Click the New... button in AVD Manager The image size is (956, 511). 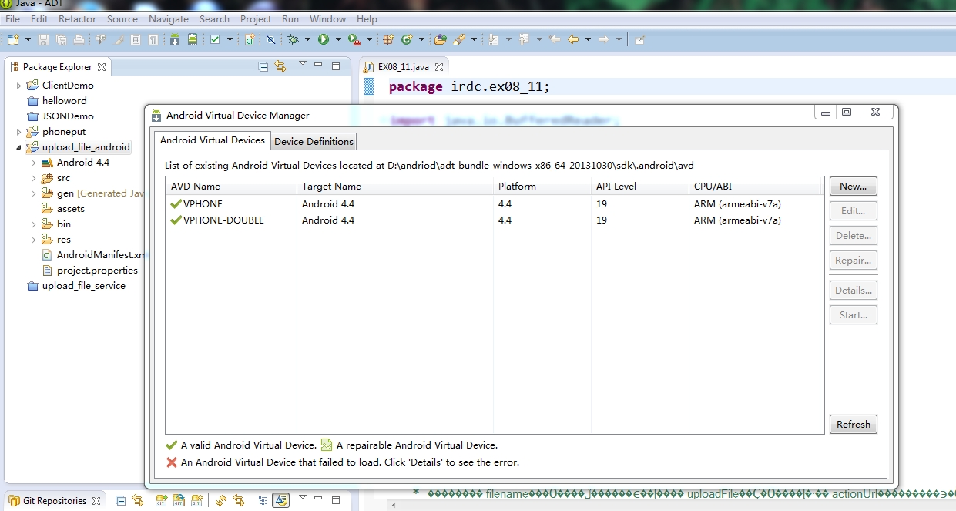tap(853, 186)
